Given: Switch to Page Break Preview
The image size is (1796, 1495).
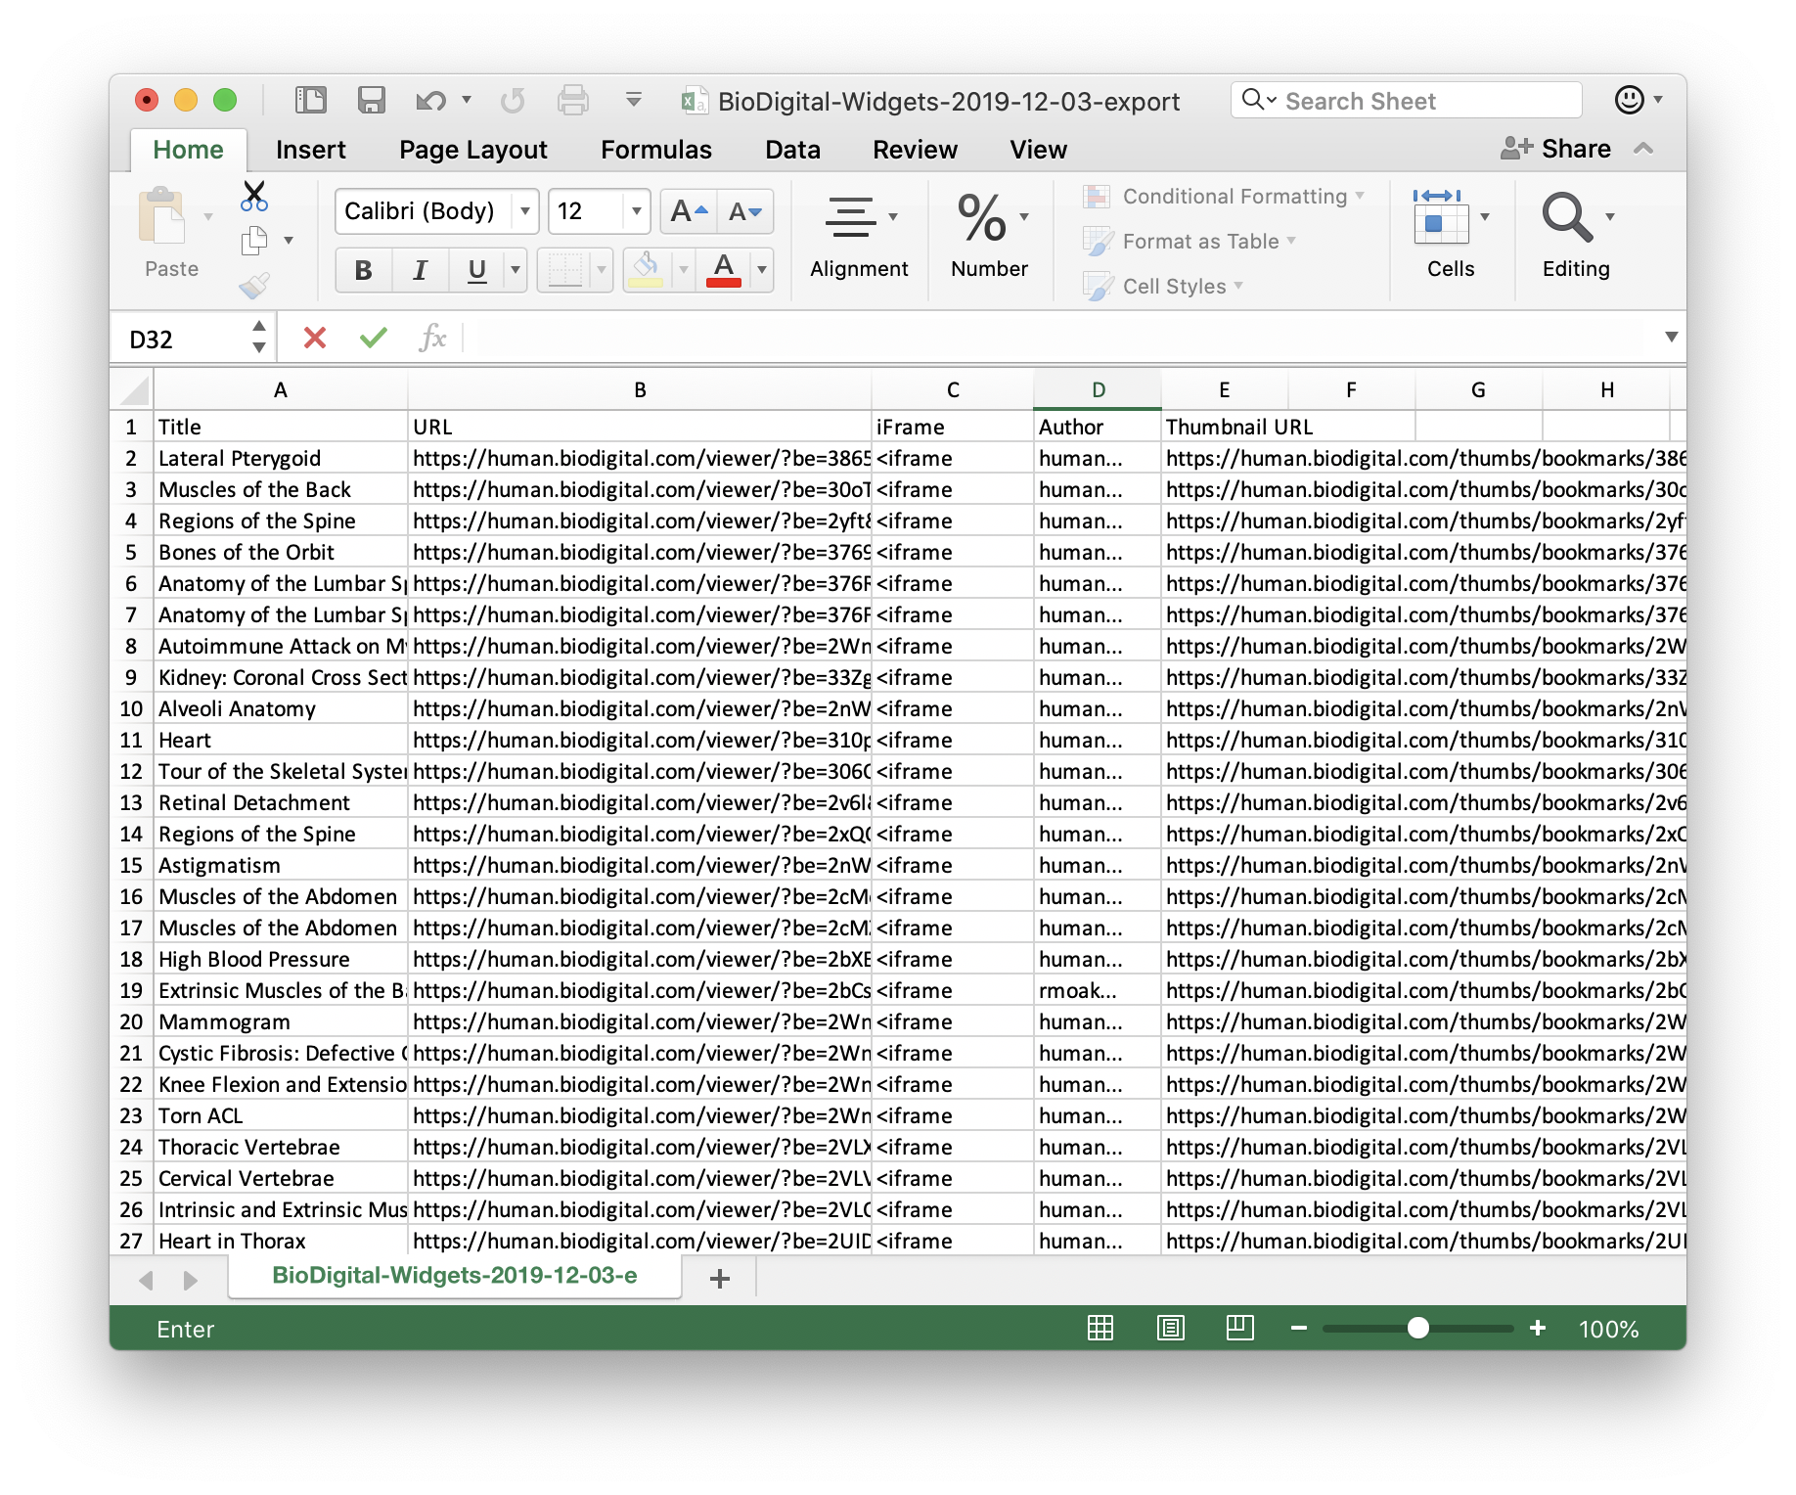Looking at the screenshot, I should (1240, 1328).
